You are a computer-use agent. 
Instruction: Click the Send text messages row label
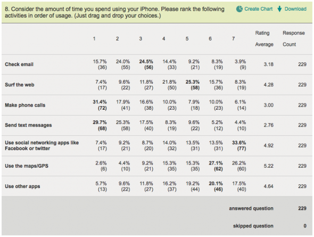coord(28,125)
